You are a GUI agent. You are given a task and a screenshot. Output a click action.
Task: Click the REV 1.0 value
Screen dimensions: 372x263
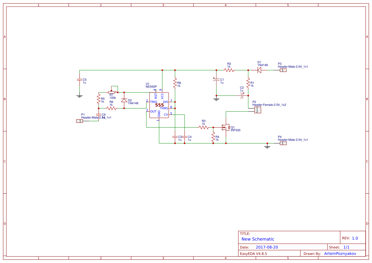tap(355, 238)
